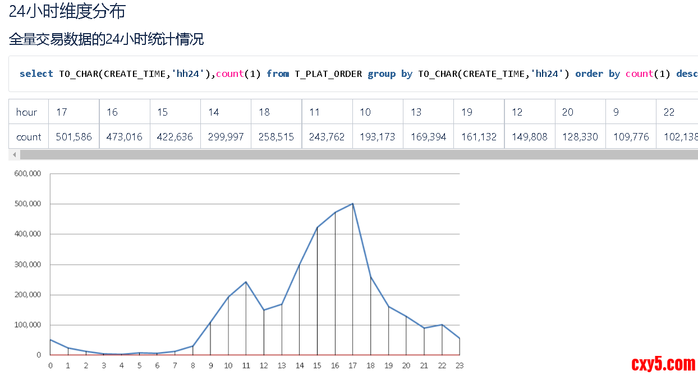Image resolution: width=698 pixels, height=375 pixels.
Task: Click the 600,000 y-axis label
Action: click(x=27, y=174)
